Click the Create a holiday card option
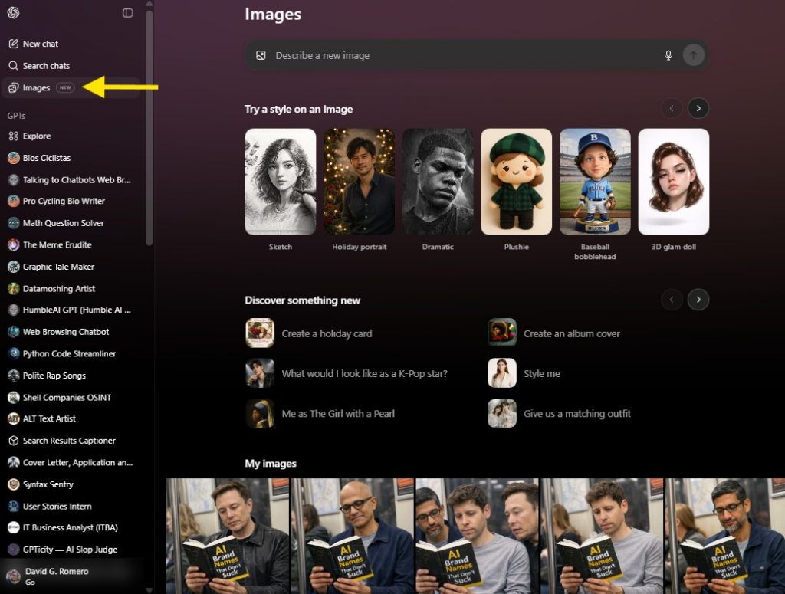Screen dimensions: 785x594 pyautogui.click(x=326, y=333)
